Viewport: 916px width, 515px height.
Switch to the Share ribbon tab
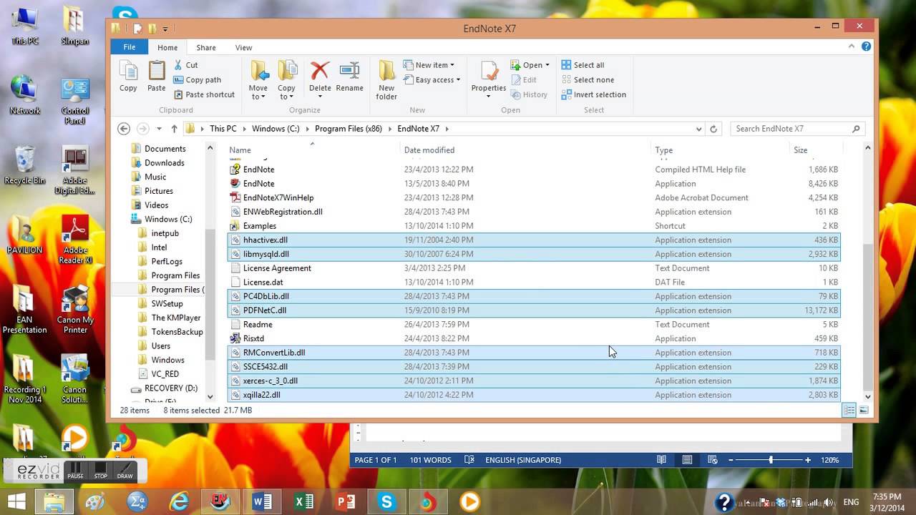[x=206, y=48]
